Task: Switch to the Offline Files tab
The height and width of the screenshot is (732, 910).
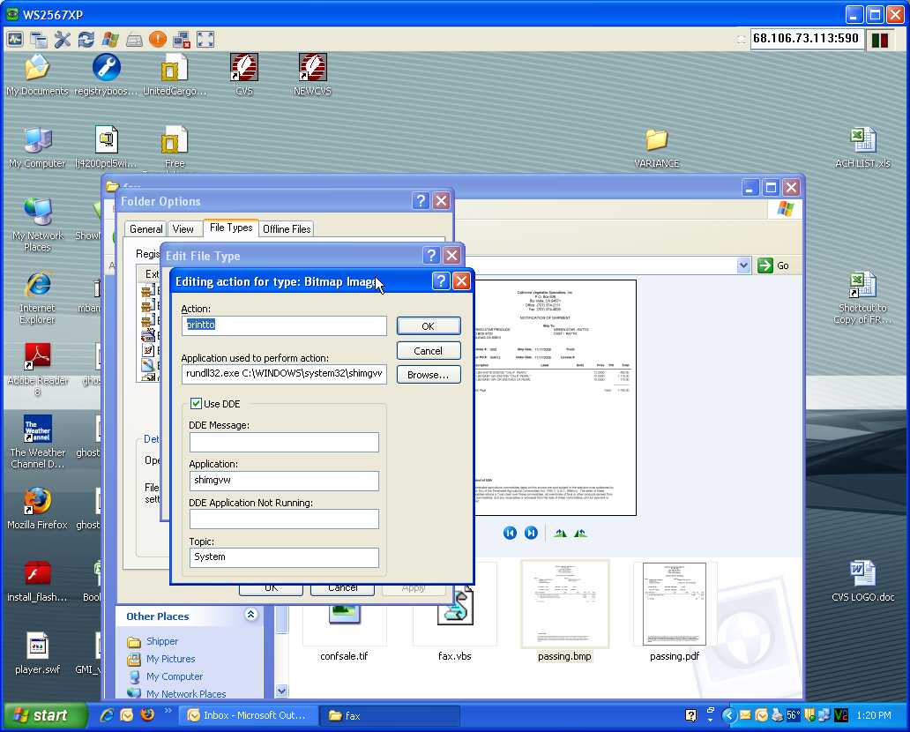Action: pyautogui.click(x=287, y=228)
